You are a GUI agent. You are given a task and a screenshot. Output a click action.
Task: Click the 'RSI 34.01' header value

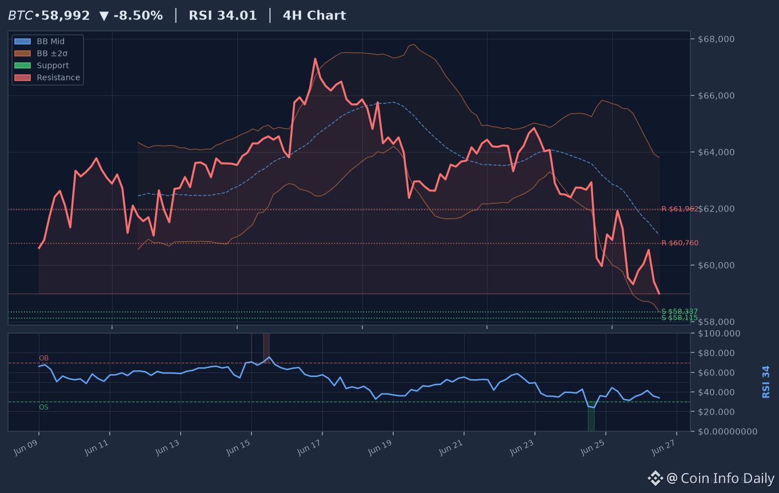223,15
